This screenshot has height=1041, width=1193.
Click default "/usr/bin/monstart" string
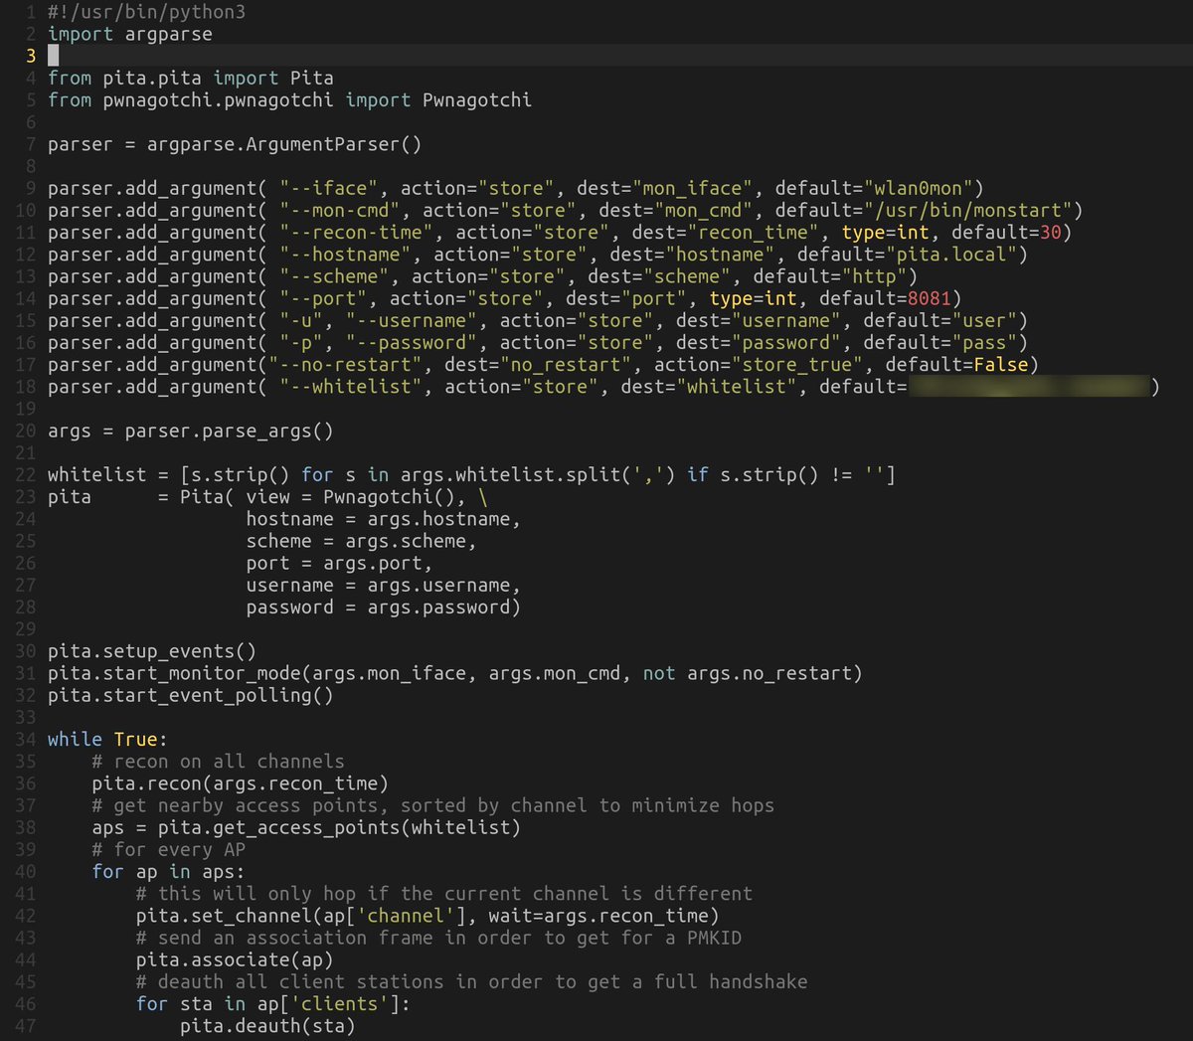point(967,210)
